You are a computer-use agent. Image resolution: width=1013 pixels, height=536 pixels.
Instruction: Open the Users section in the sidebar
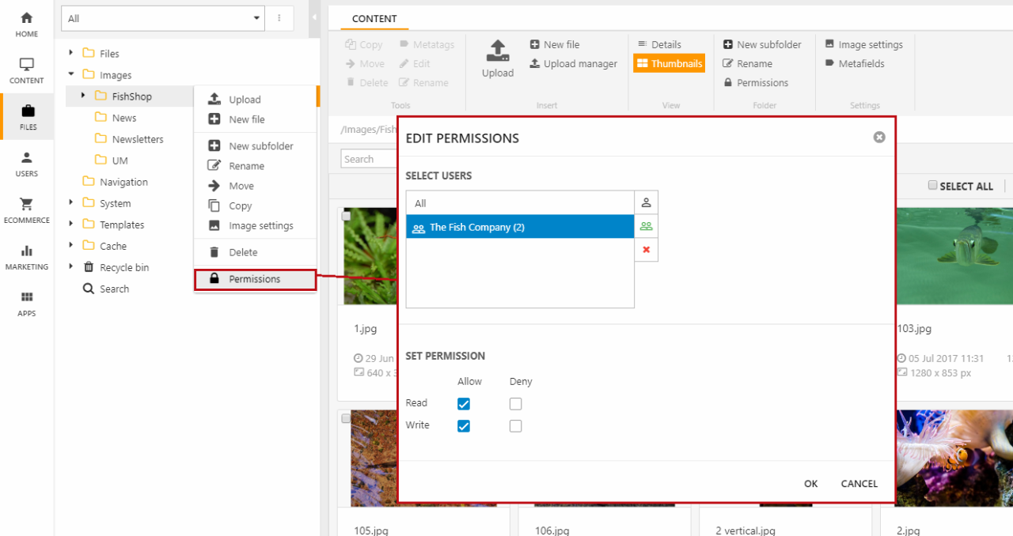pos(27,164)
